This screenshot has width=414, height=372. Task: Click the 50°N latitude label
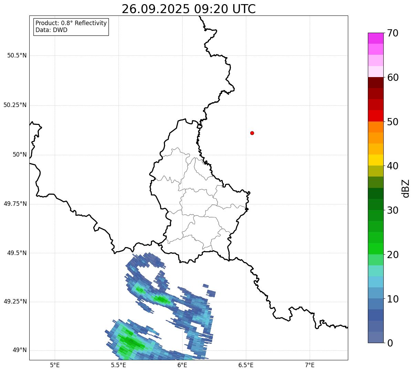coord(20,155)
